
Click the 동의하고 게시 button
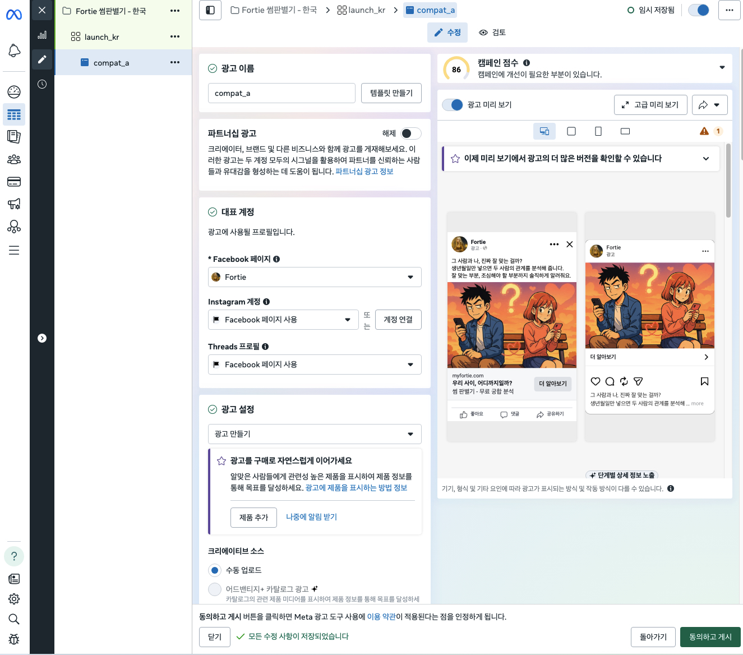pos(710,637)
